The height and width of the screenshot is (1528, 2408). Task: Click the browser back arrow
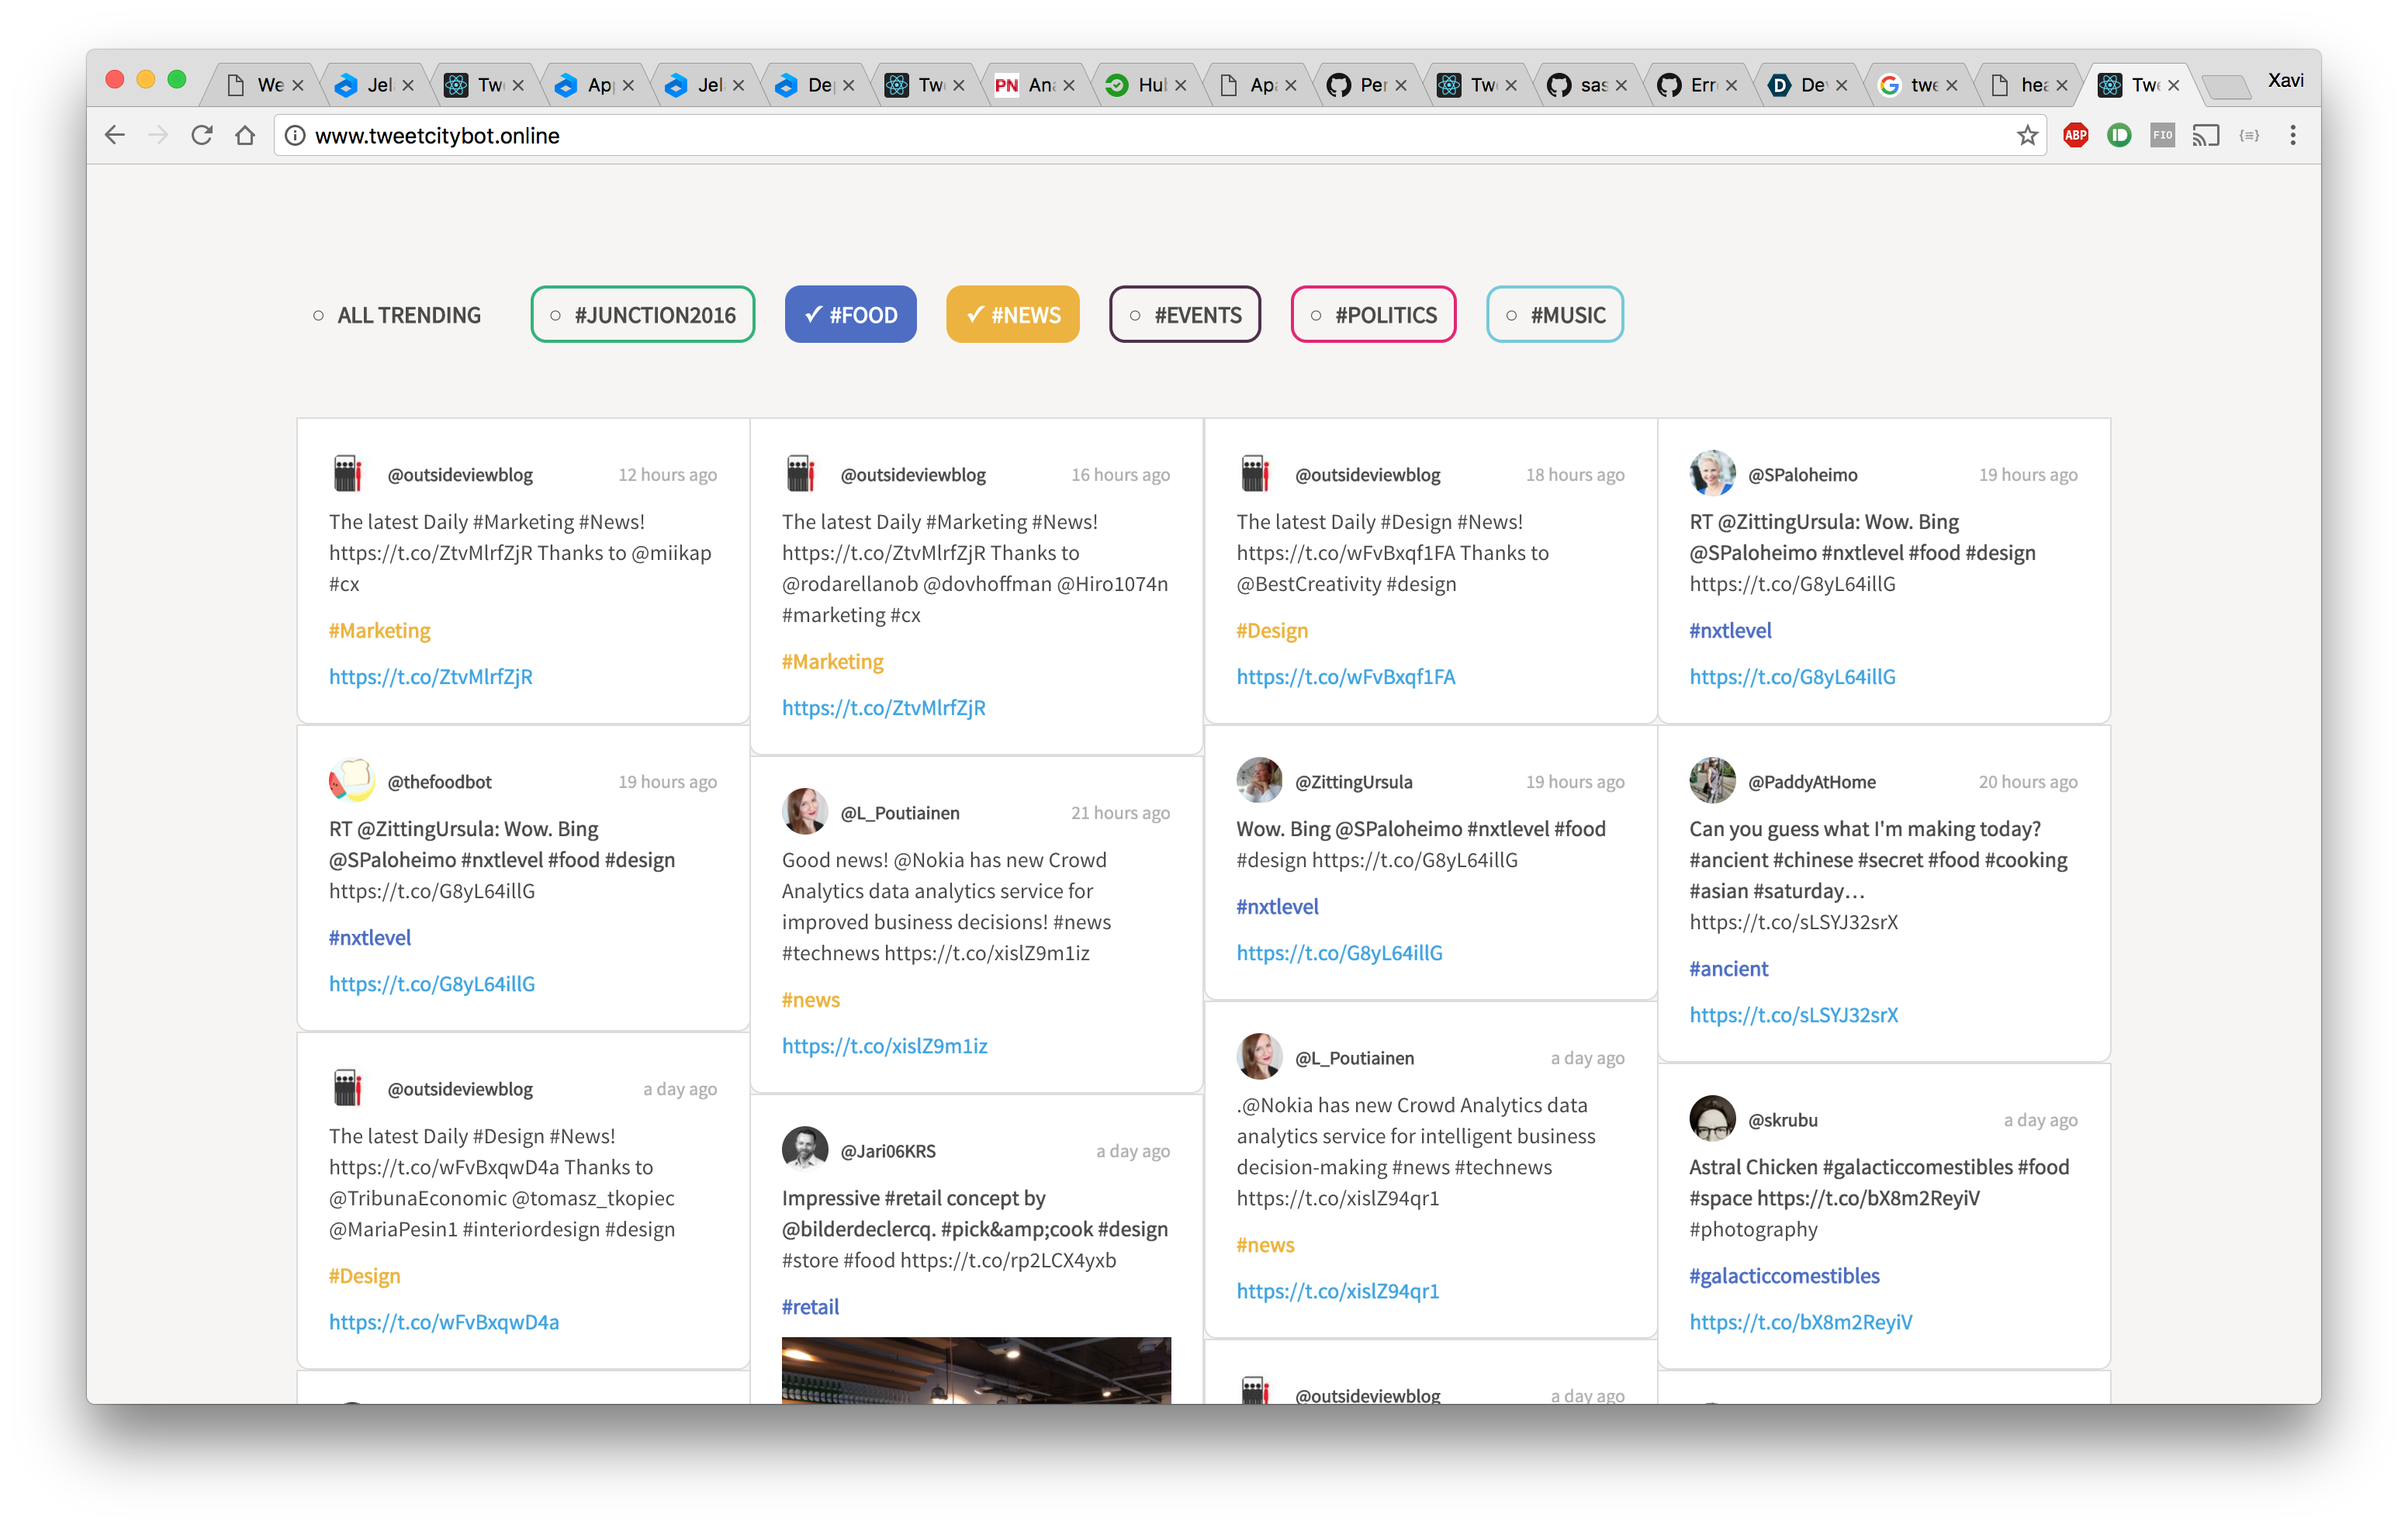pyautogui.click(x=115, y=135)
